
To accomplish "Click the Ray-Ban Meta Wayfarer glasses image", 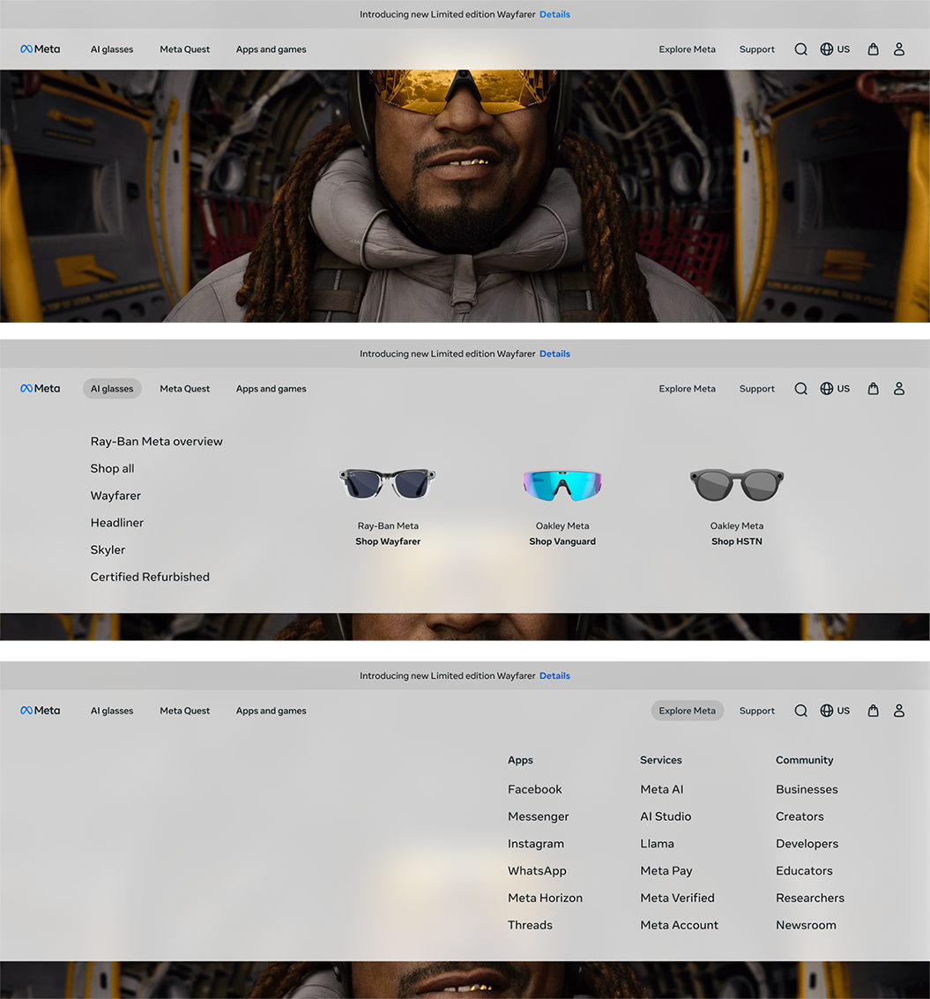I will point(387,483).
